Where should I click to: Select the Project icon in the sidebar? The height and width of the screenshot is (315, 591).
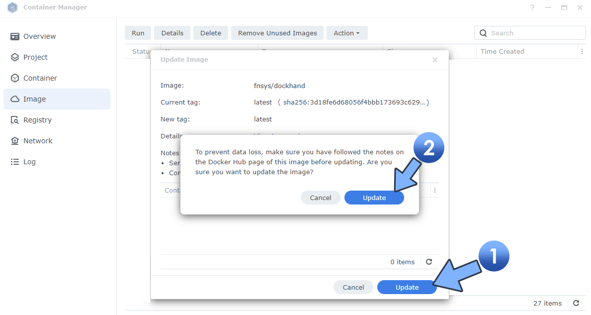coord(35,57)
